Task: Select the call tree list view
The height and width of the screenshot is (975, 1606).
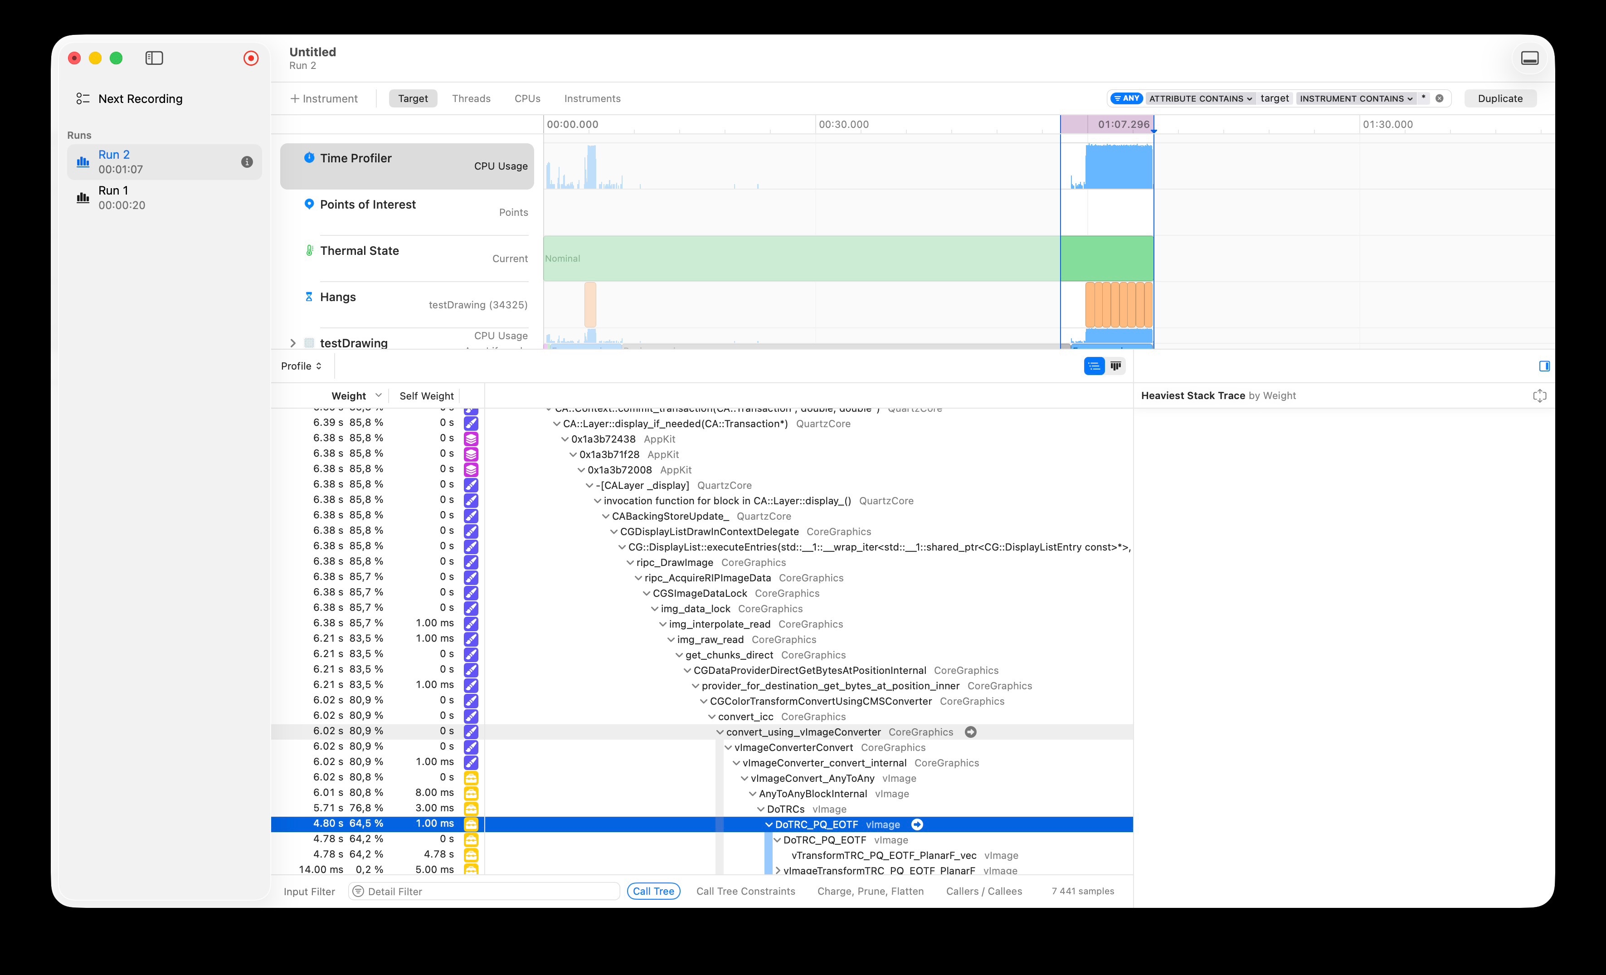Action: [x=1094, y=366]
